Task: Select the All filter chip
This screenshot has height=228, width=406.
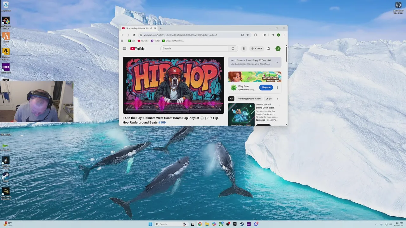Action: tap(231, 99)
